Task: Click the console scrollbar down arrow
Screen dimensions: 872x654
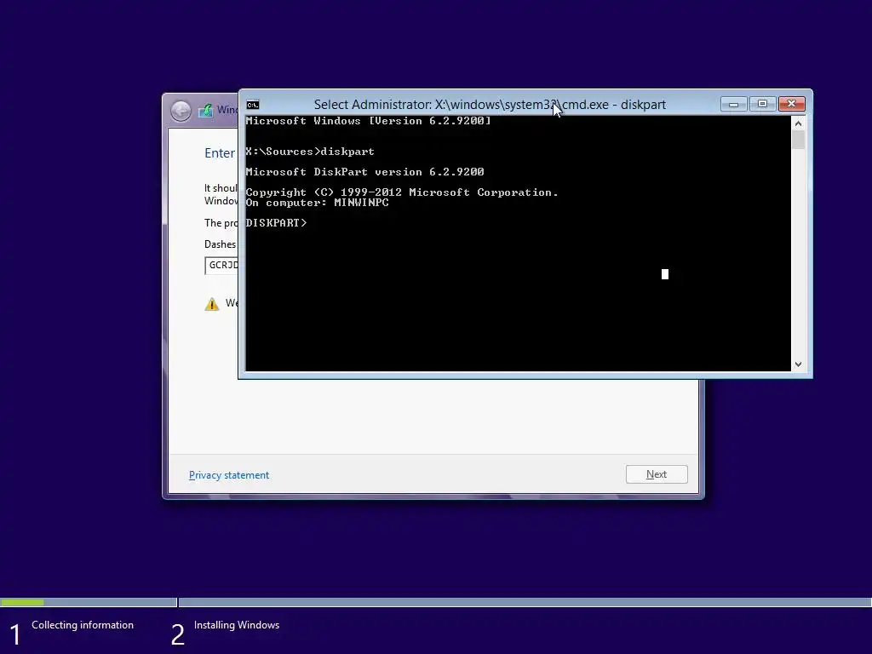Action: [798, 364]
